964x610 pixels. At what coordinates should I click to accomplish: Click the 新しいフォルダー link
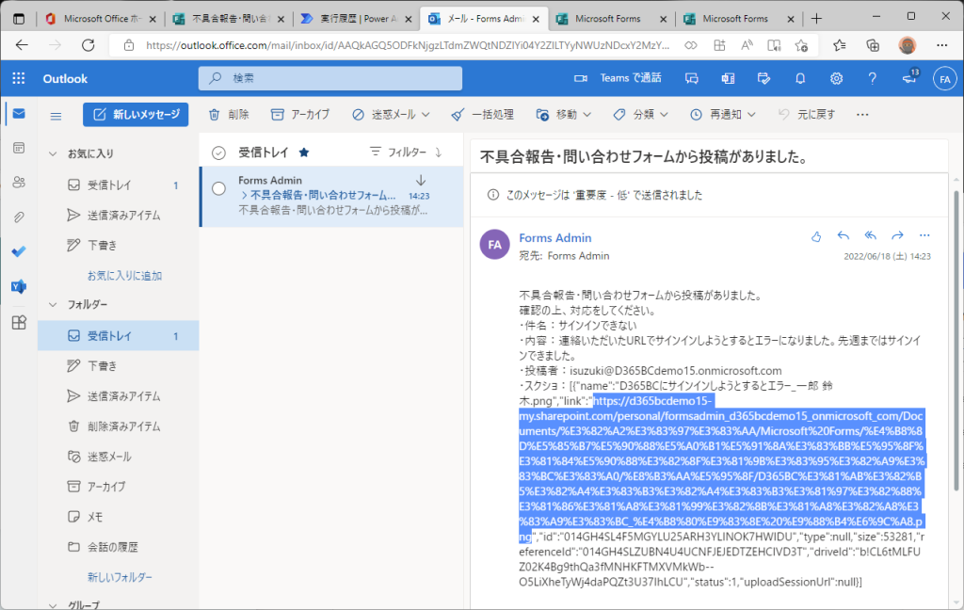(120, 577)
